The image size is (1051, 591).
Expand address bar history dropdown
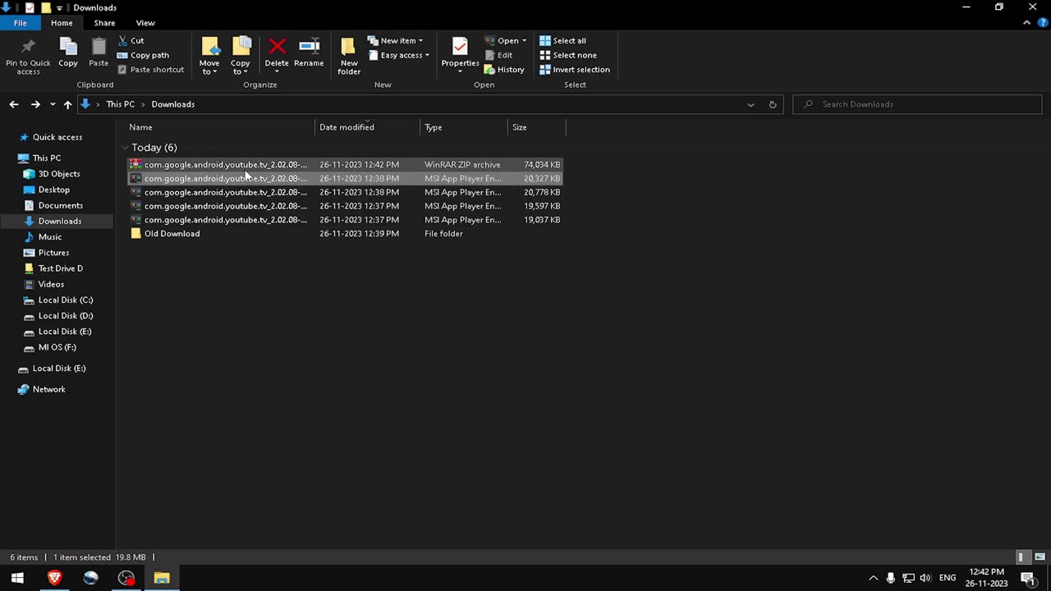point(750,104)
